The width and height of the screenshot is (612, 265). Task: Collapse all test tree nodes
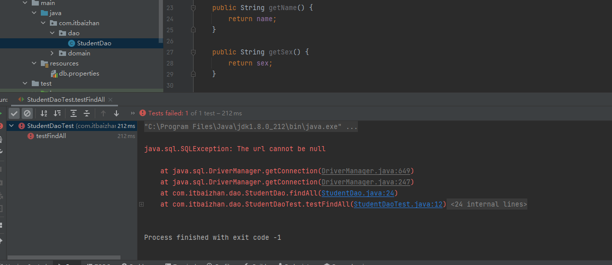(87, 113)
